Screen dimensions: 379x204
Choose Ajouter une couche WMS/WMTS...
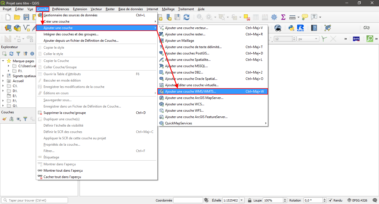click(213, 91)
